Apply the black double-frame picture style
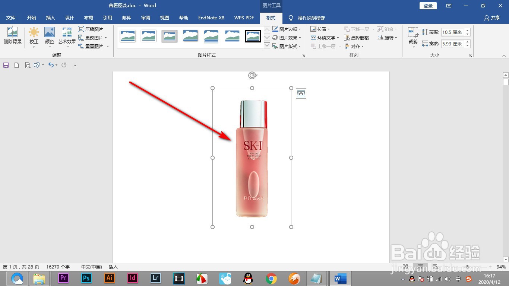The width and height of the screenshot is (509, 286). [253, 36]
